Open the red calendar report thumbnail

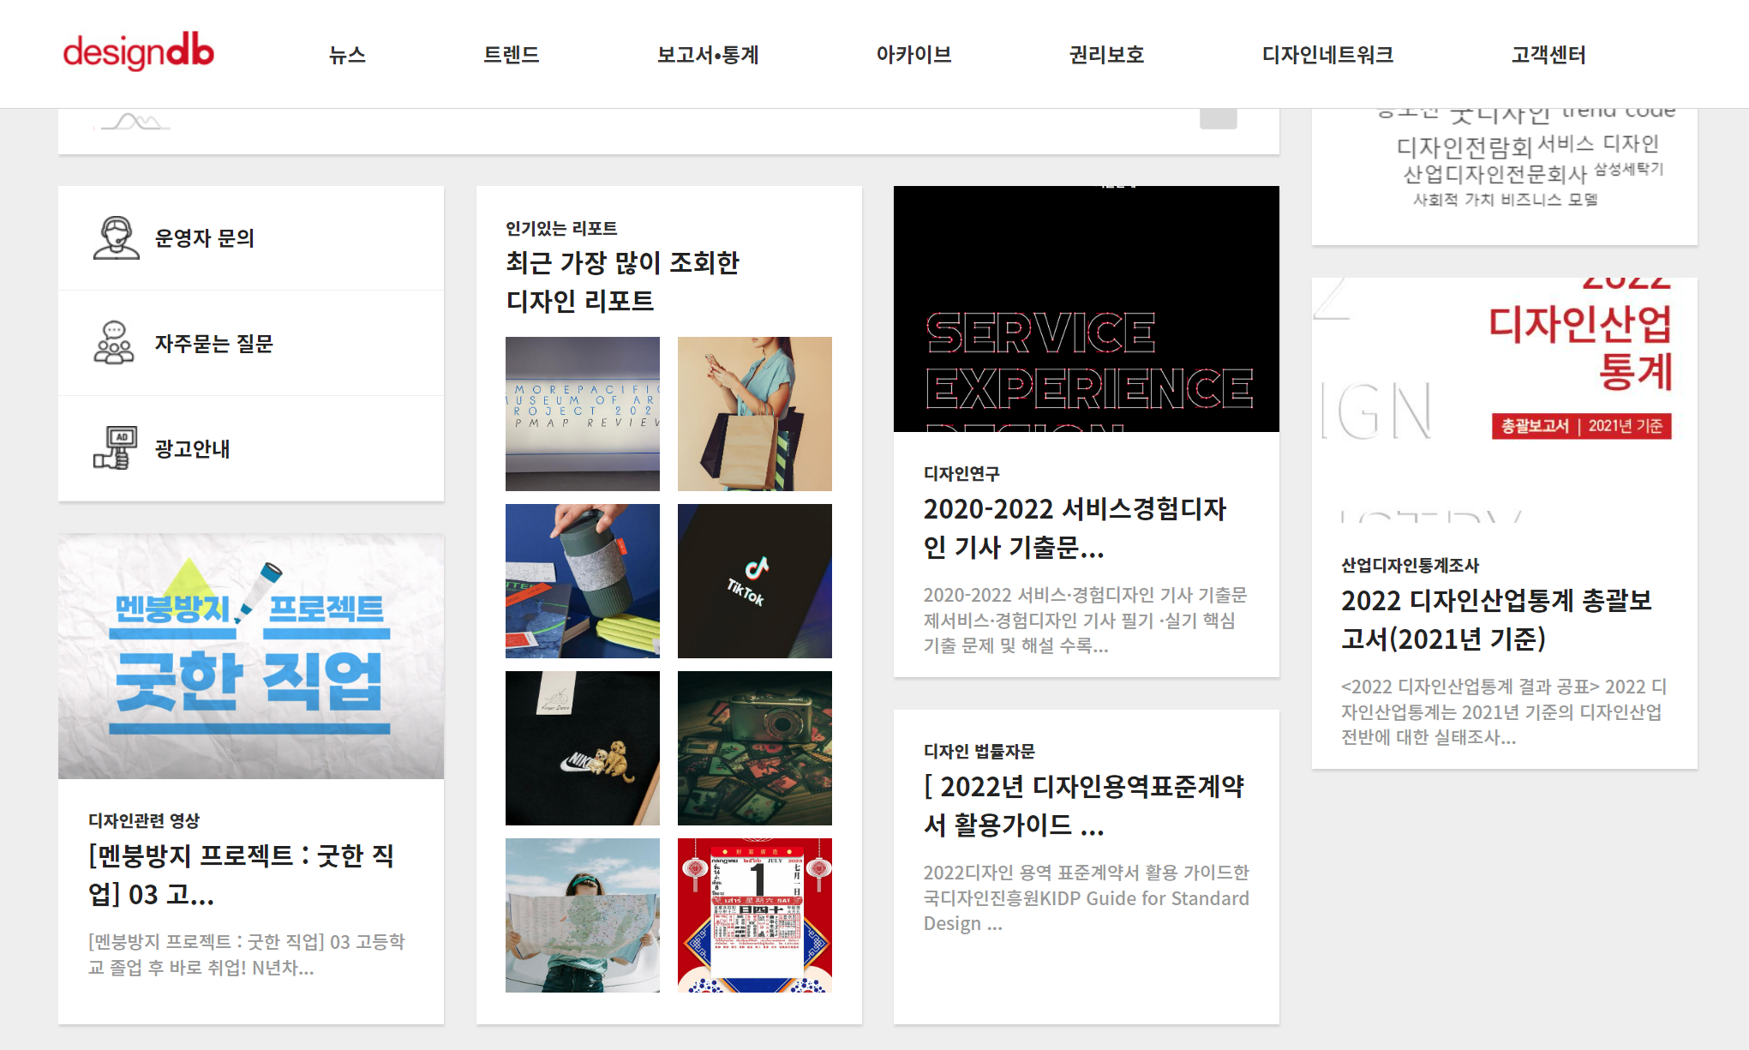754,915
